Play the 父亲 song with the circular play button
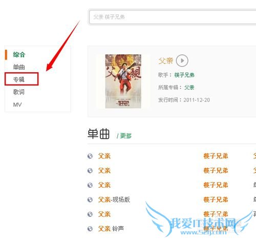 [182, 61]
